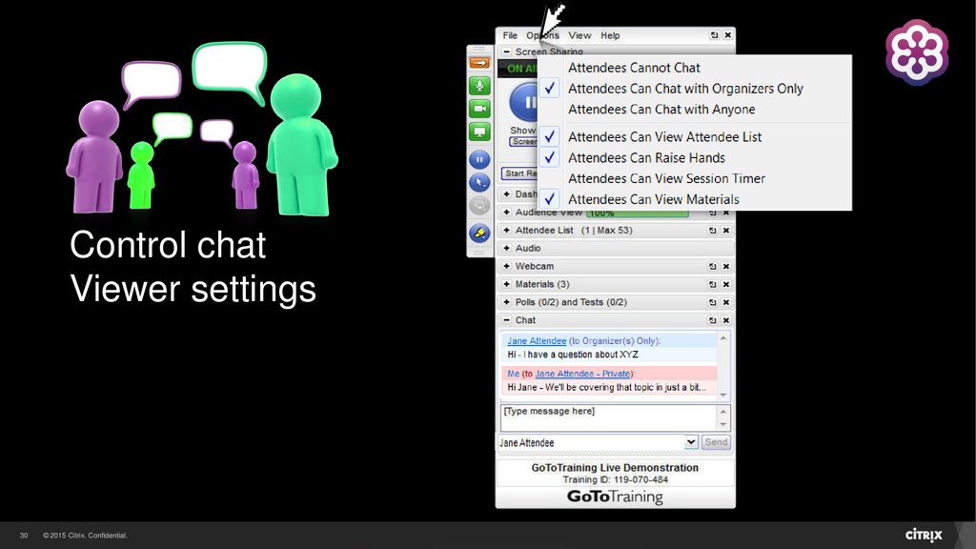Screen dimensions: 976x549
Task: Expand the Attendee List pane
Action: pos(507,231)
